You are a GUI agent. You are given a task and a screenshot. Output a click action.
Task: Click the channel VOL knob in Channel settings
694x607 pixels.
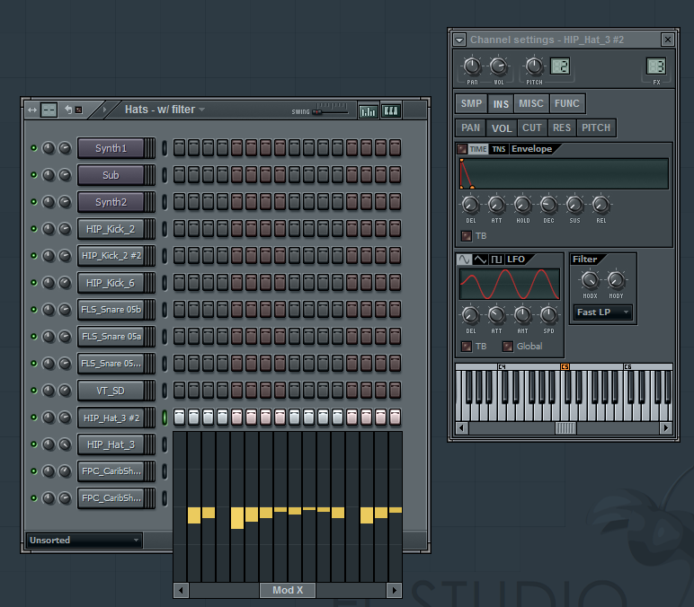pyautogui.click(x=498, y=66)
